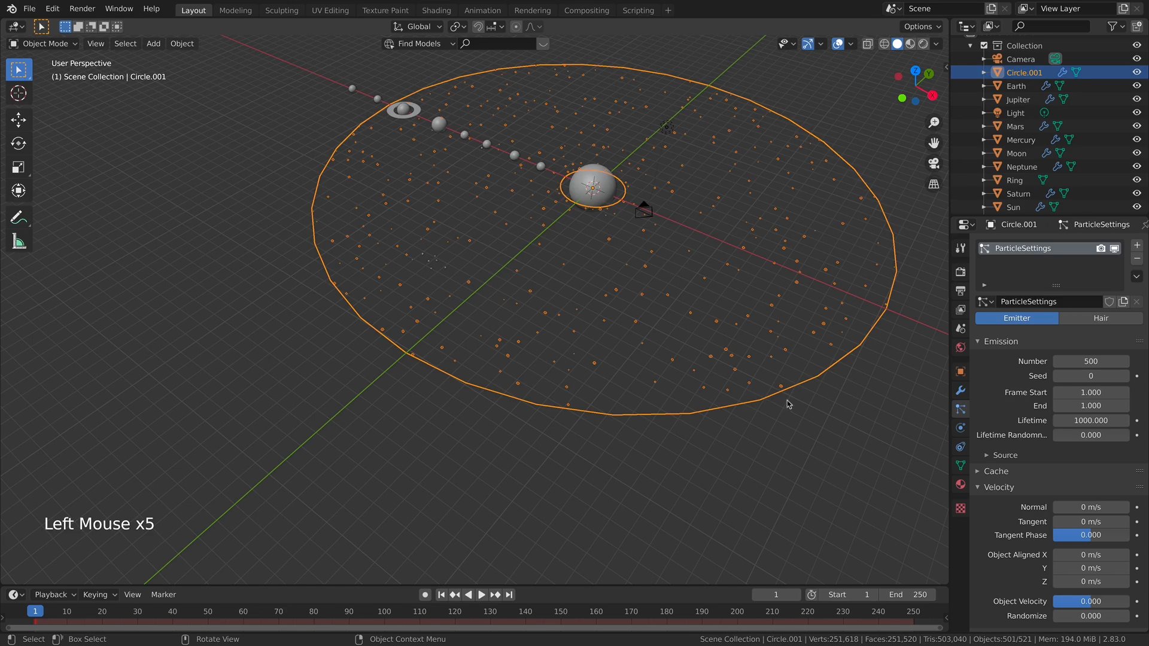Expand the Cache panel
This screenshot has width=1149, height=646.
996,471
